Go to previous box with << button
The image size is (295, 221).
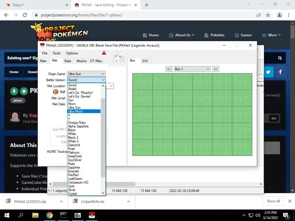point(169,69)
